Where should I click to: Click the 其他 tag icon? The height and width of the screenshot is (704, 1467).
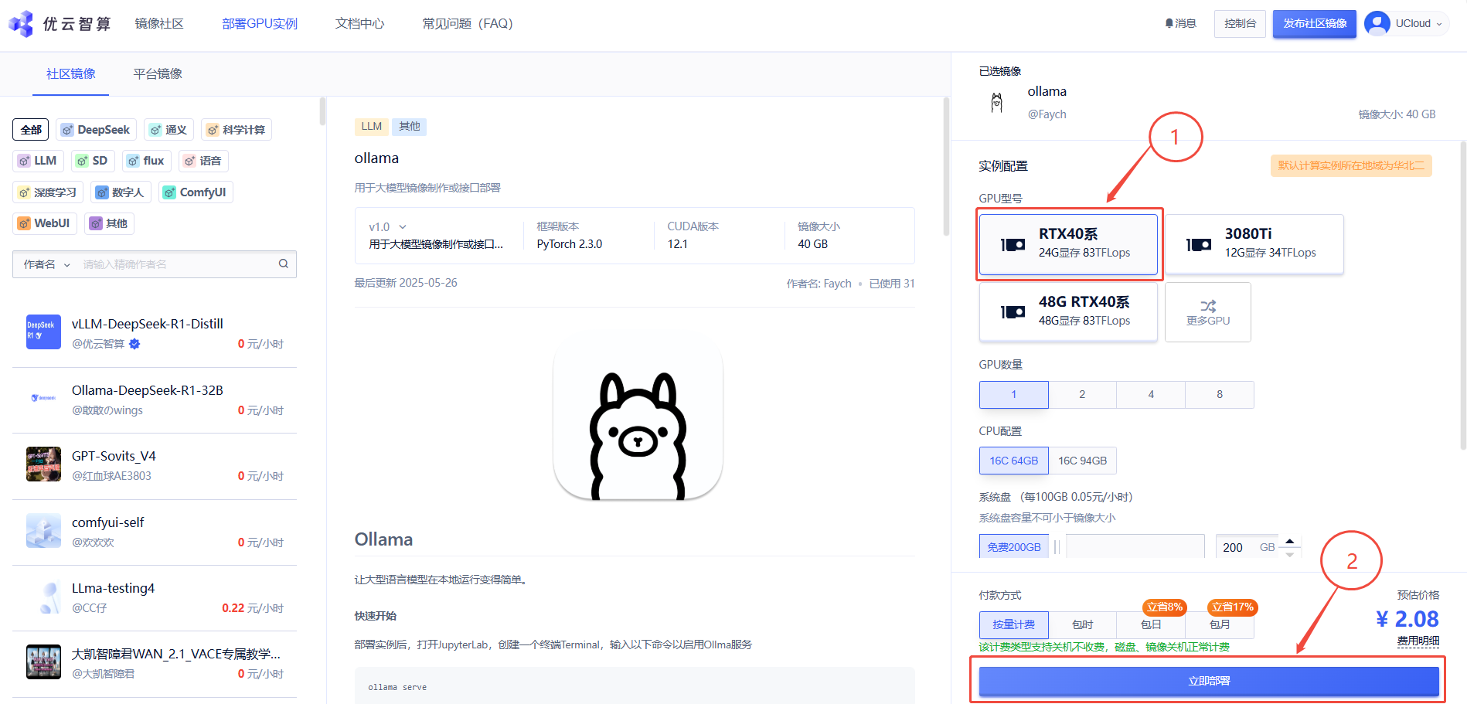[x=96, y=223]
